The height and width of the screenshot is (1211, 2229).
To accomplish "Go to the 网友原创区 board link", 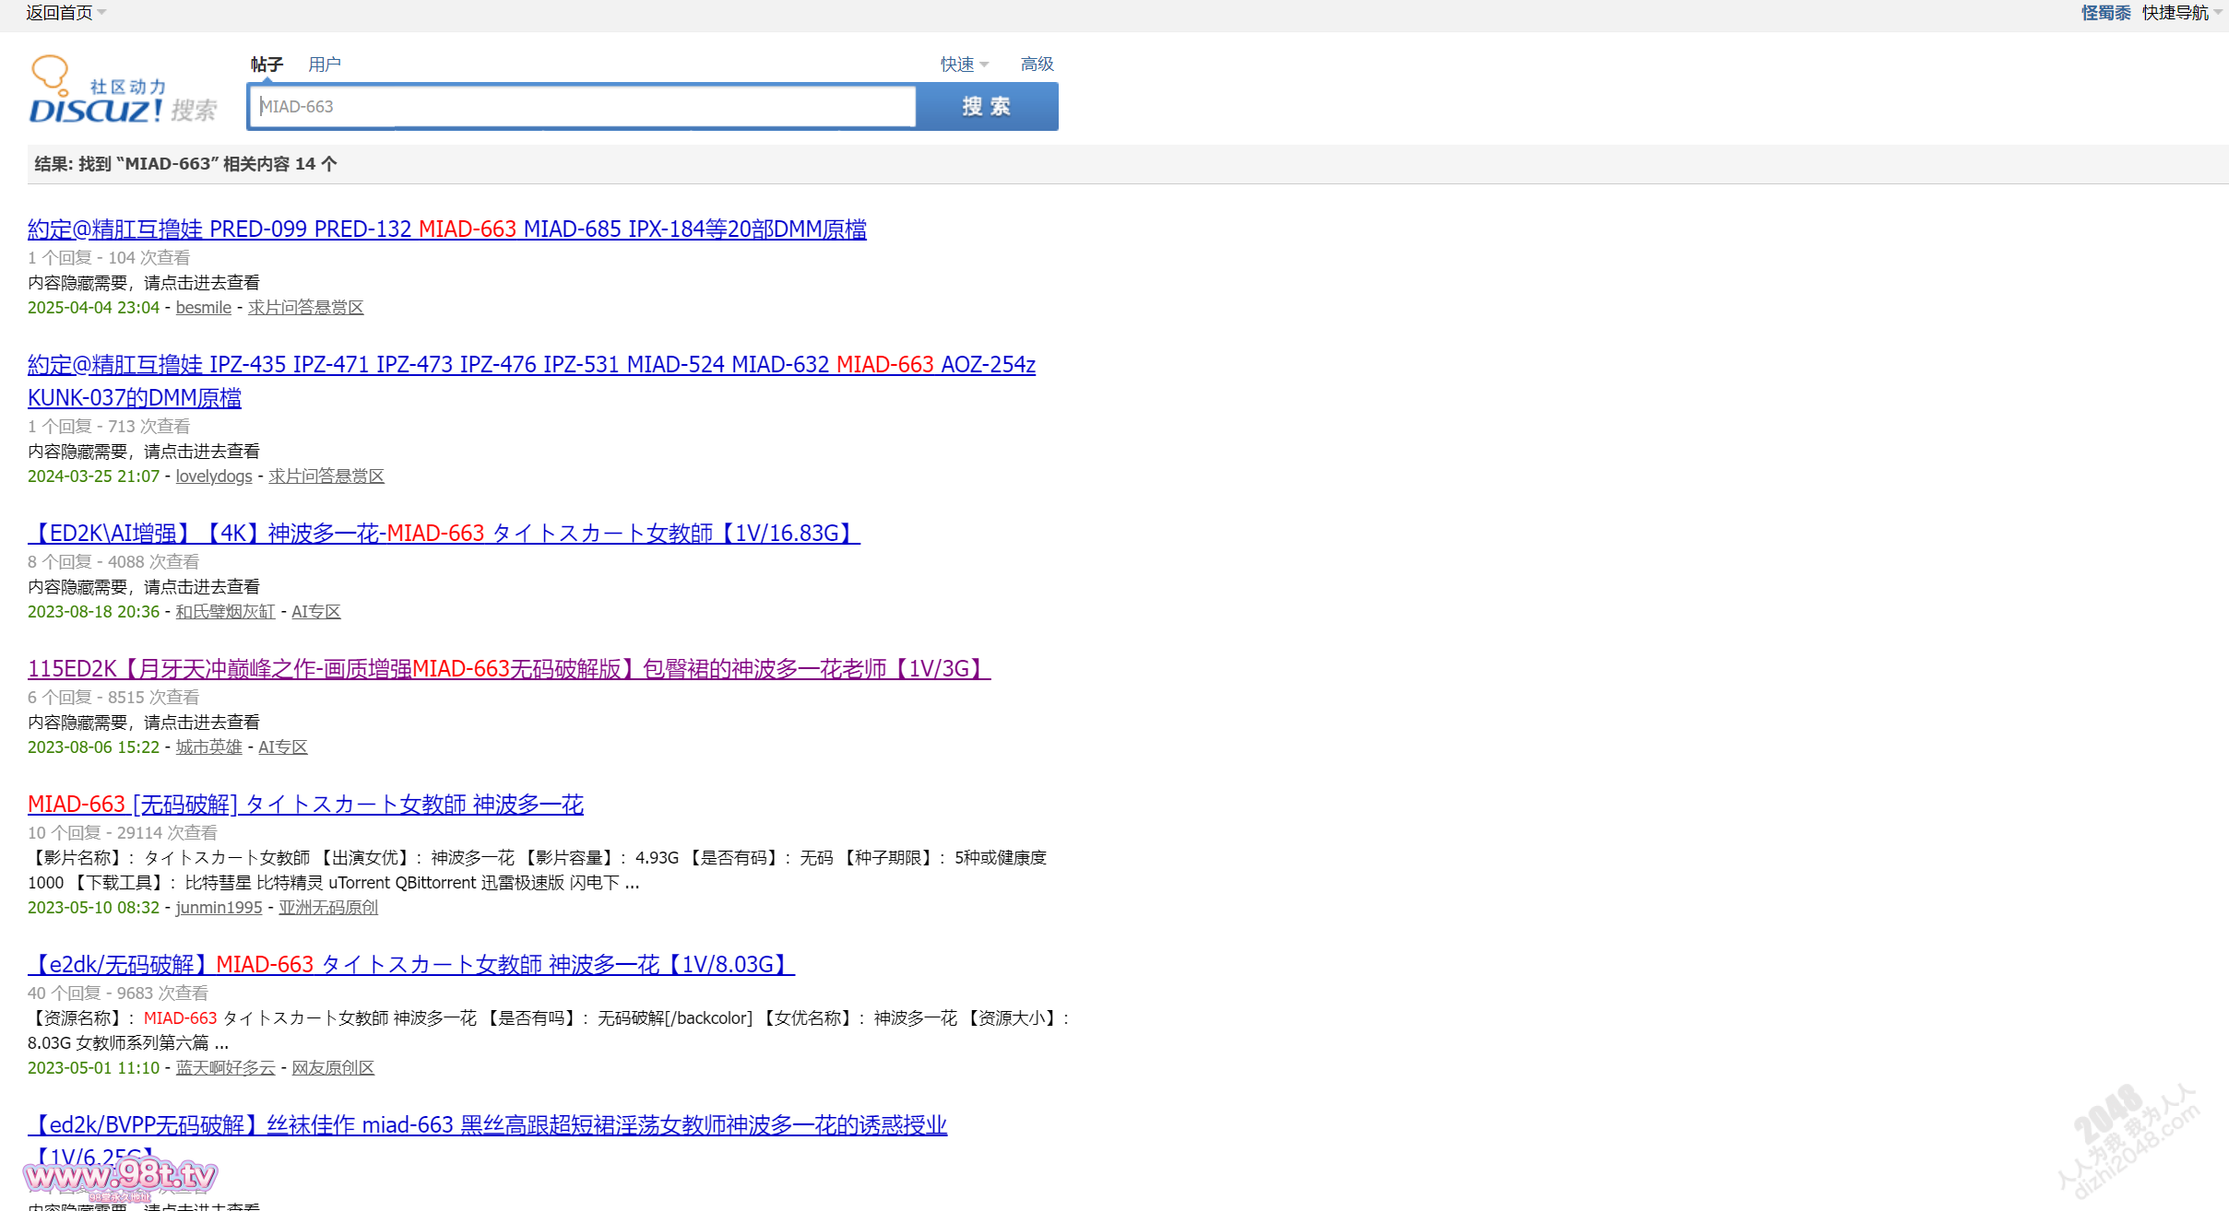I will [333, 1067].
